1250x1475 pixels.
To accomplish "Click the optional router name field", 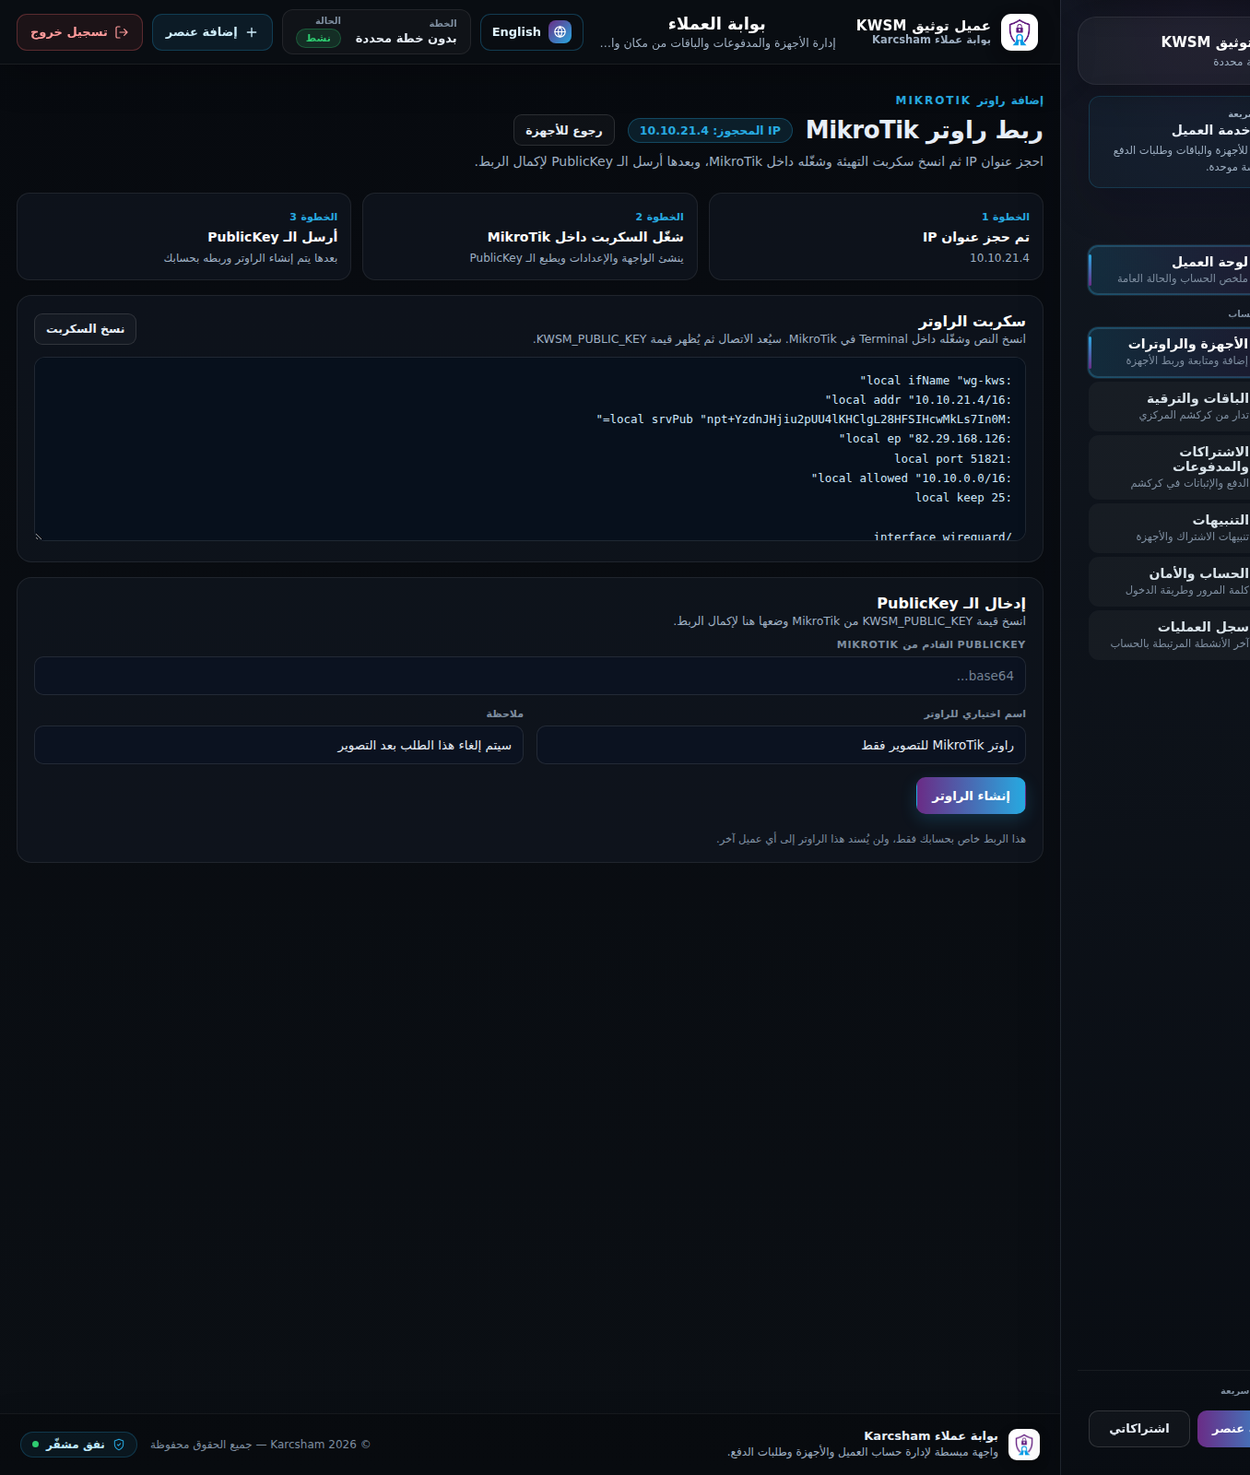I will (781, 745).
